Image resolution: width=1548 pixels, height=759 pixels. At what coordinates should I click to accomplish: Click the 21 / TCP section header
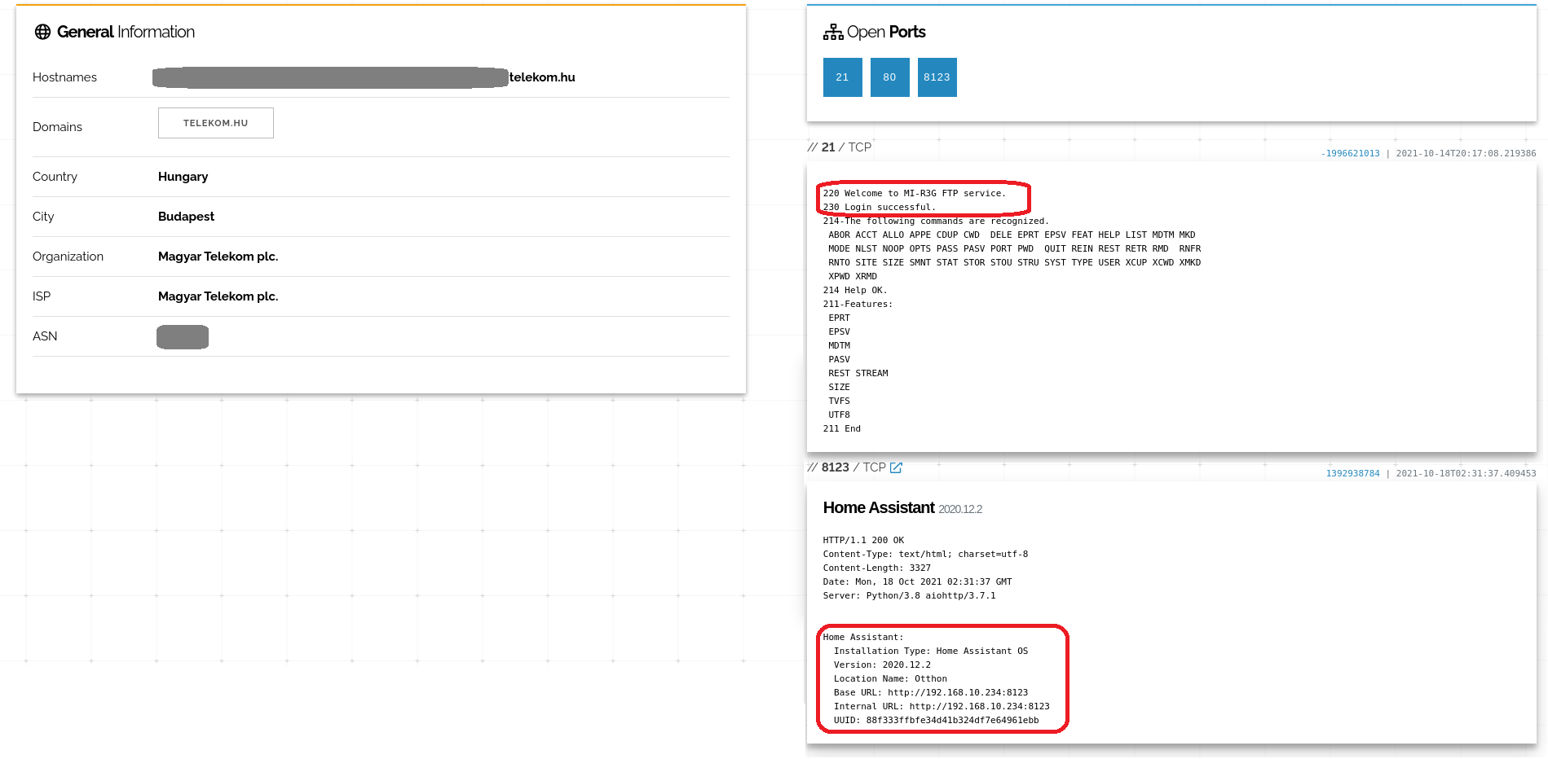click(x=840, y=147)
